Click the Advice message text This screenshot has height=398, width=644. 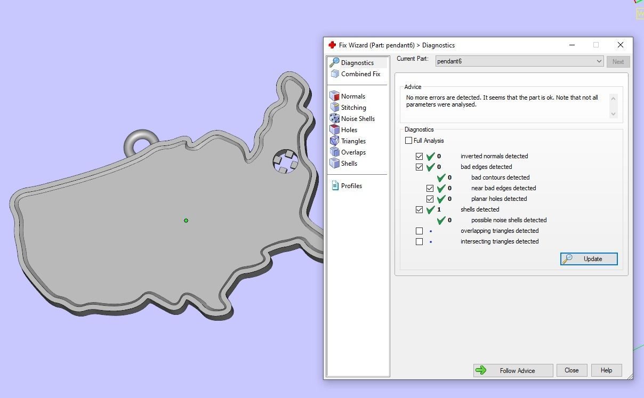pos(502,101)
